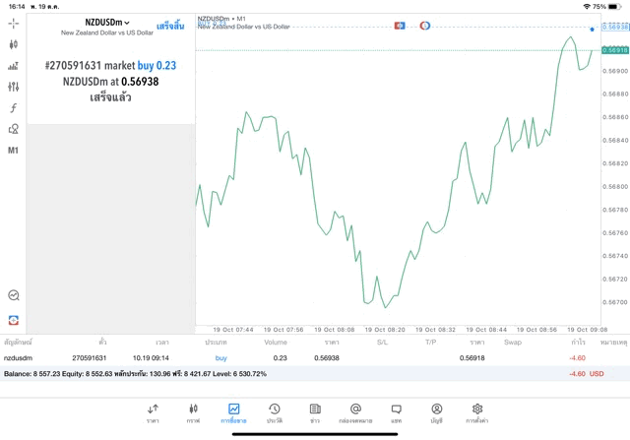630x440 pixels.
Task: Click ticket number 270591631 in positions table
Action: point(90,358)
